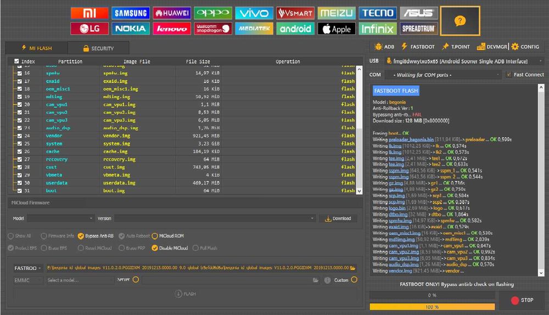This screenshot has height=315, width=549.
Task: Select the Asus brand tile
Action: tap(419, 13)
